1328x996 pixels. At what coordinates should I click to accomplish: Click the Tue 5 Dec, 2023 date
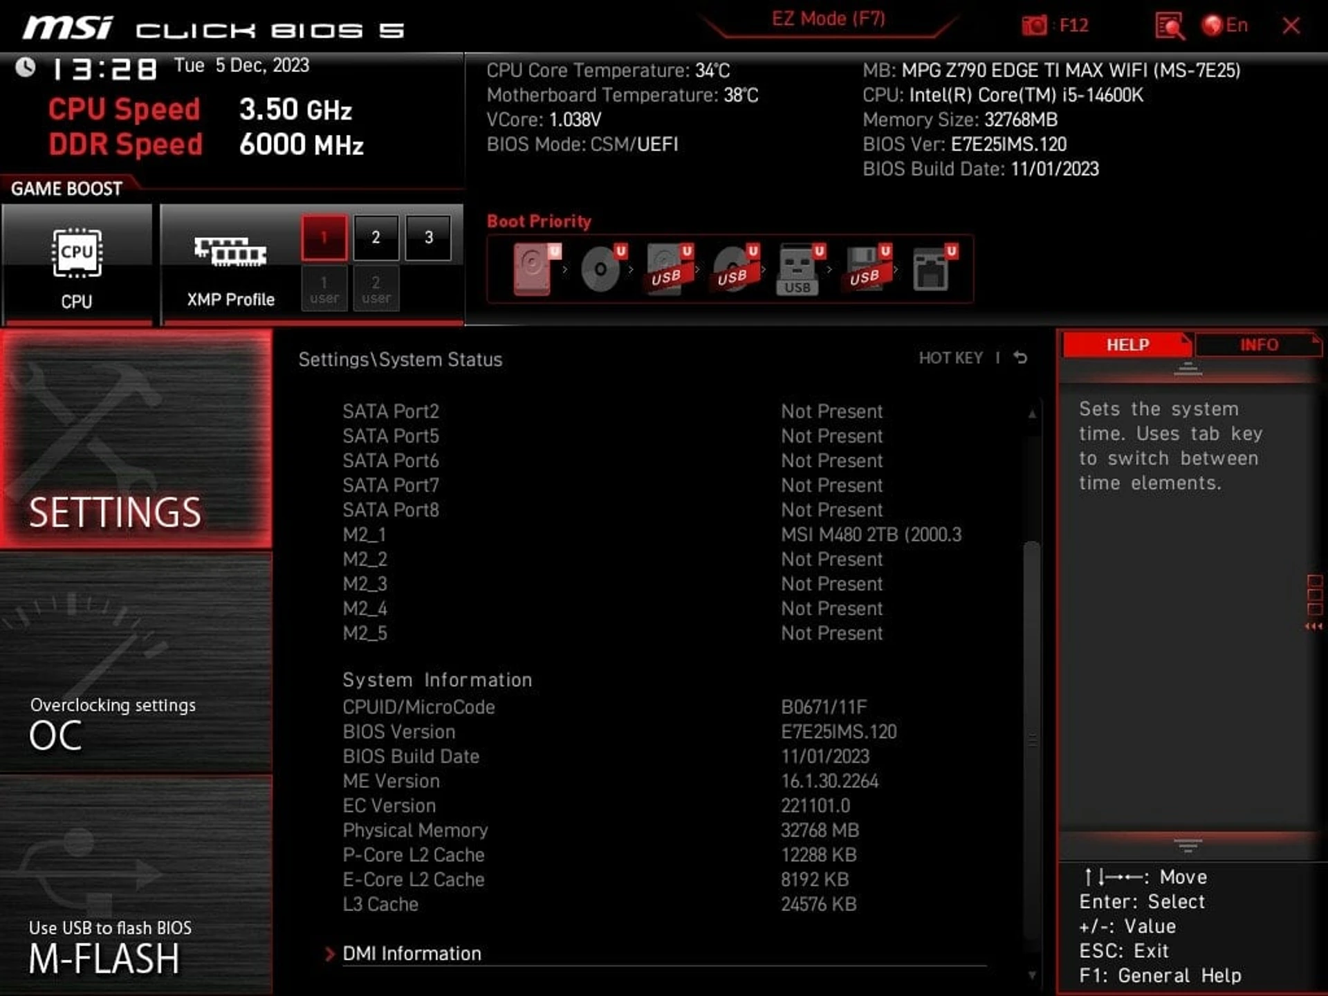[x=241, y=65]
